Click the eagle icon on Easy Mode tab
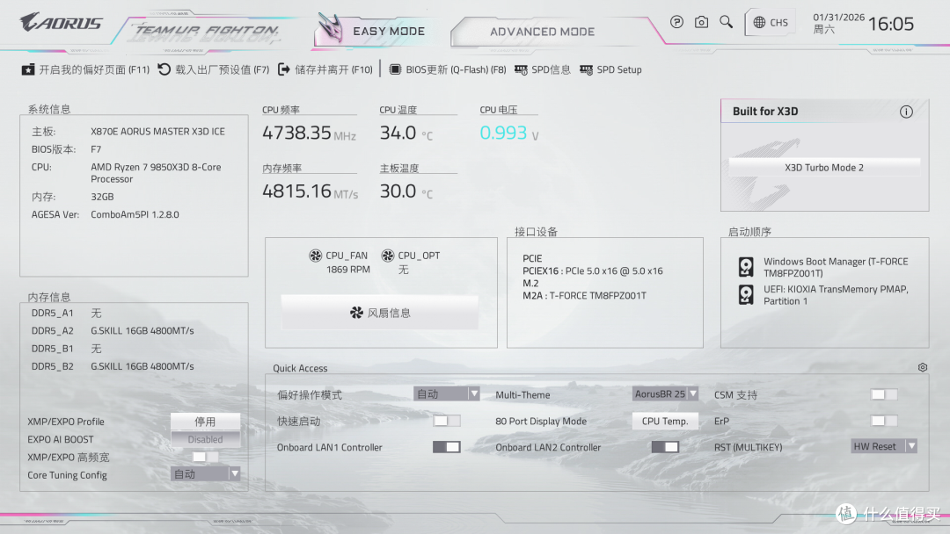Image resolution: width=950 pixels, height=534 pixels. (x=330, y=28)
